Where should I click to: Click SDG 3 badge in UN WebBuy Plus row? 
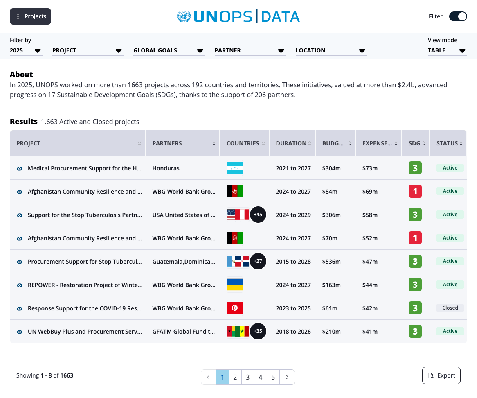[415, 332]
